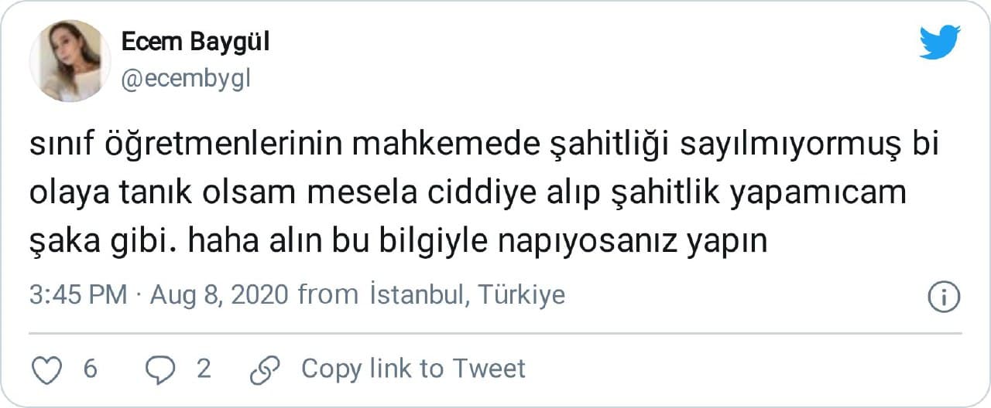Open Ecem Baygül's profile photo

click(70, 60)
